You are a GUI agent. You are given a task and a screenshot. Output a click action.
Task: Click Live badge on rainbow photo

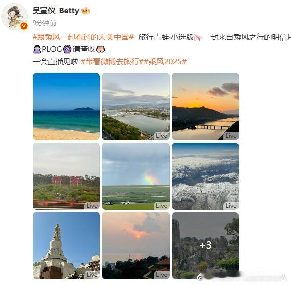[162, 206]
